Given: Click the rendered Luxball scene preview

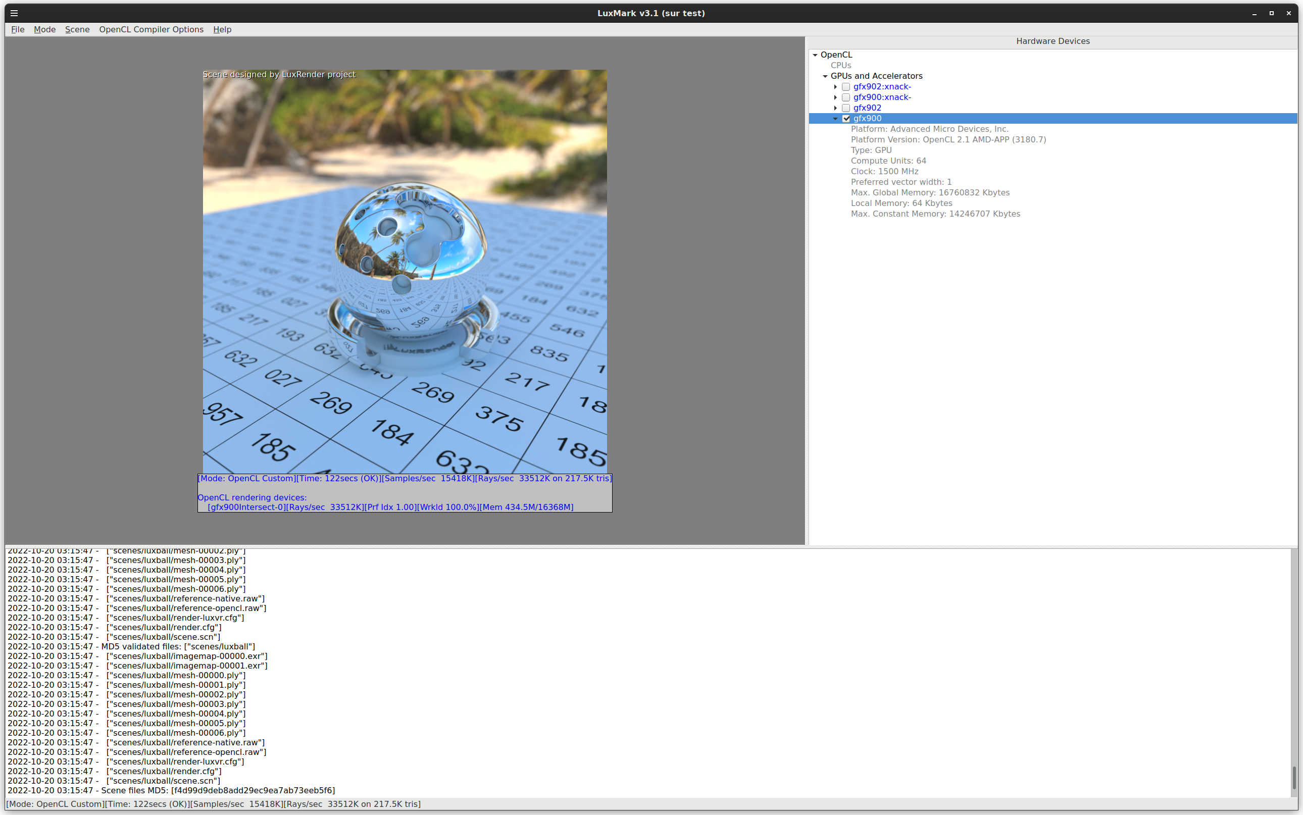Looking at the screenshot, I should point(405,270).
